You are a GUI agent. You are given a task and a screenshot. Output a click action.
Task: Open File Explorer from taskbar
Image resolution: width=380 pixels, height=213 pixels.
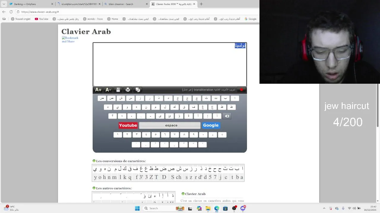(x=208, y=208)
